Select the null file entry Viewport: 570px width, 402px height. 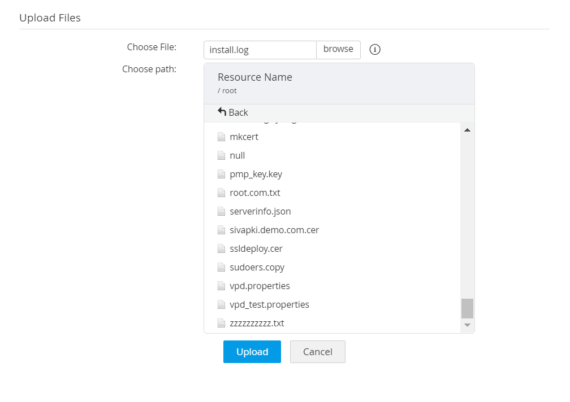tap(237, 155)
